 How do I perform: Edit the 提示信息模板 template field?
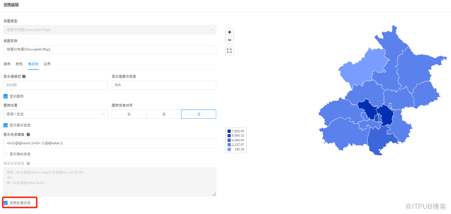[x=110, y=143]
